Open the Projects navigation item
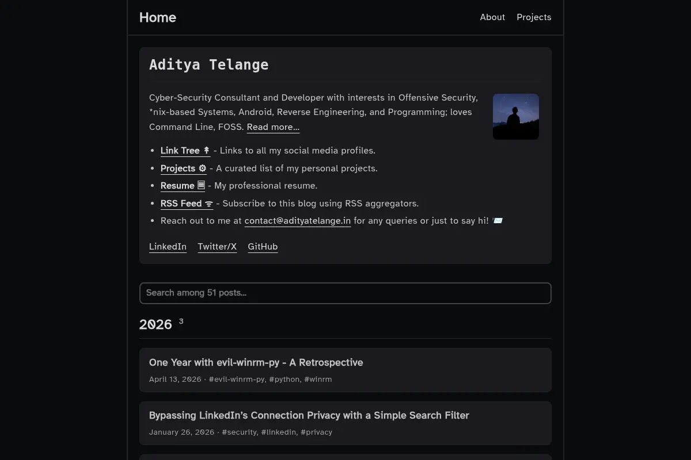 534,17
